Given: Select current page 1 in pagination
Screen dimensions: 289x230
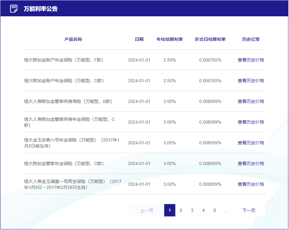Looking at the screenshot, I should [170, 210].
